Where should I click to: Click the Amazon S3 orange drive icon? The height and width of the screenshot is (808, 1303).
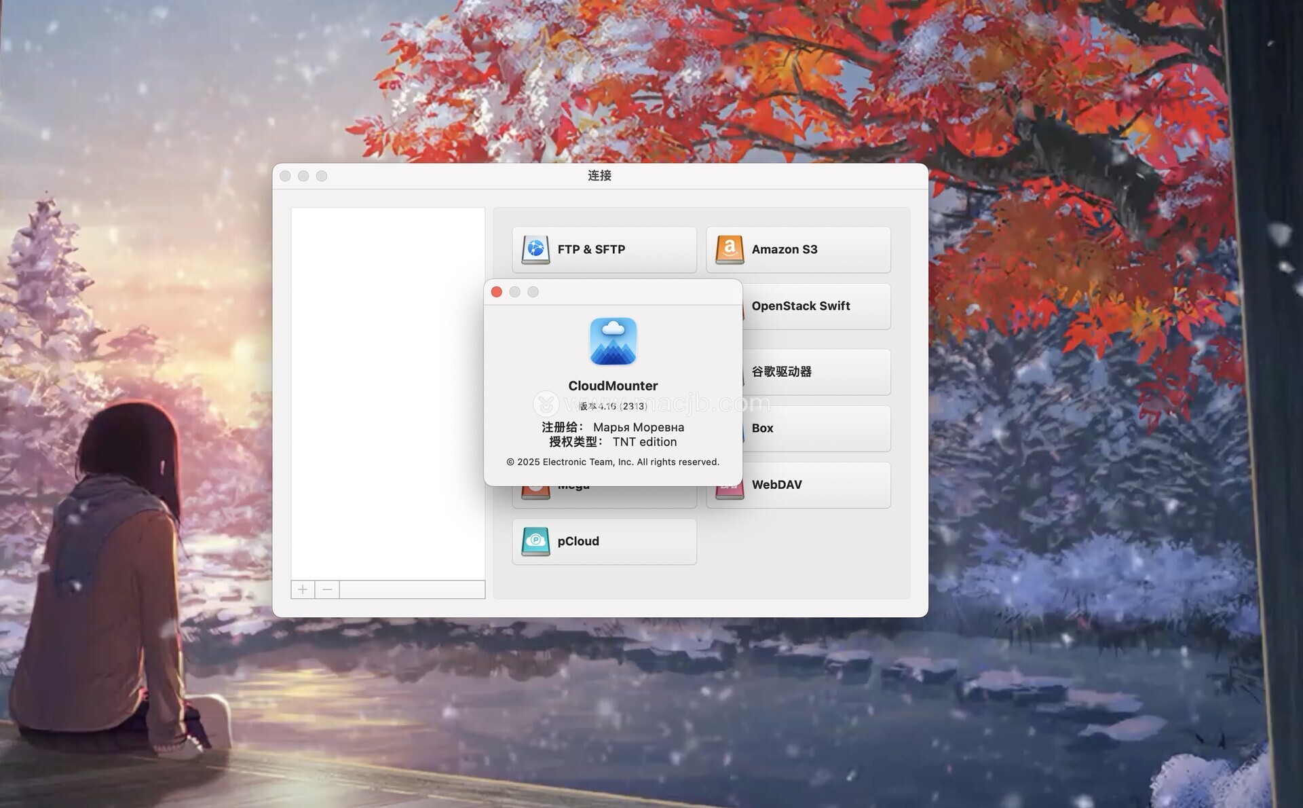click(730, 250)
